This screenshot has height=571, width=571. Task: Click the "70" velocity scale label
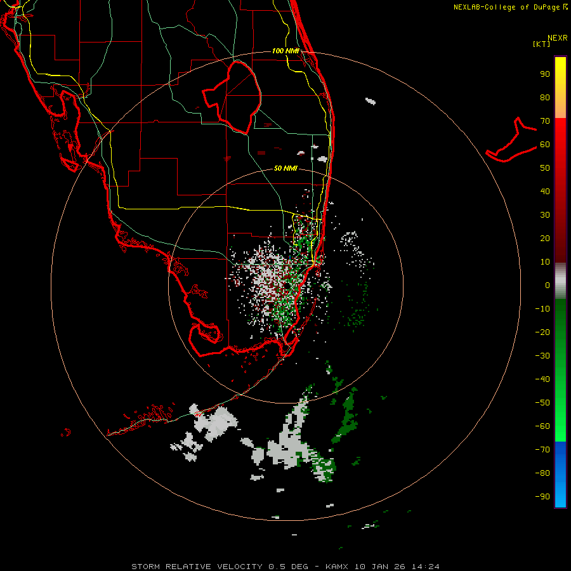tap(545, 121)
